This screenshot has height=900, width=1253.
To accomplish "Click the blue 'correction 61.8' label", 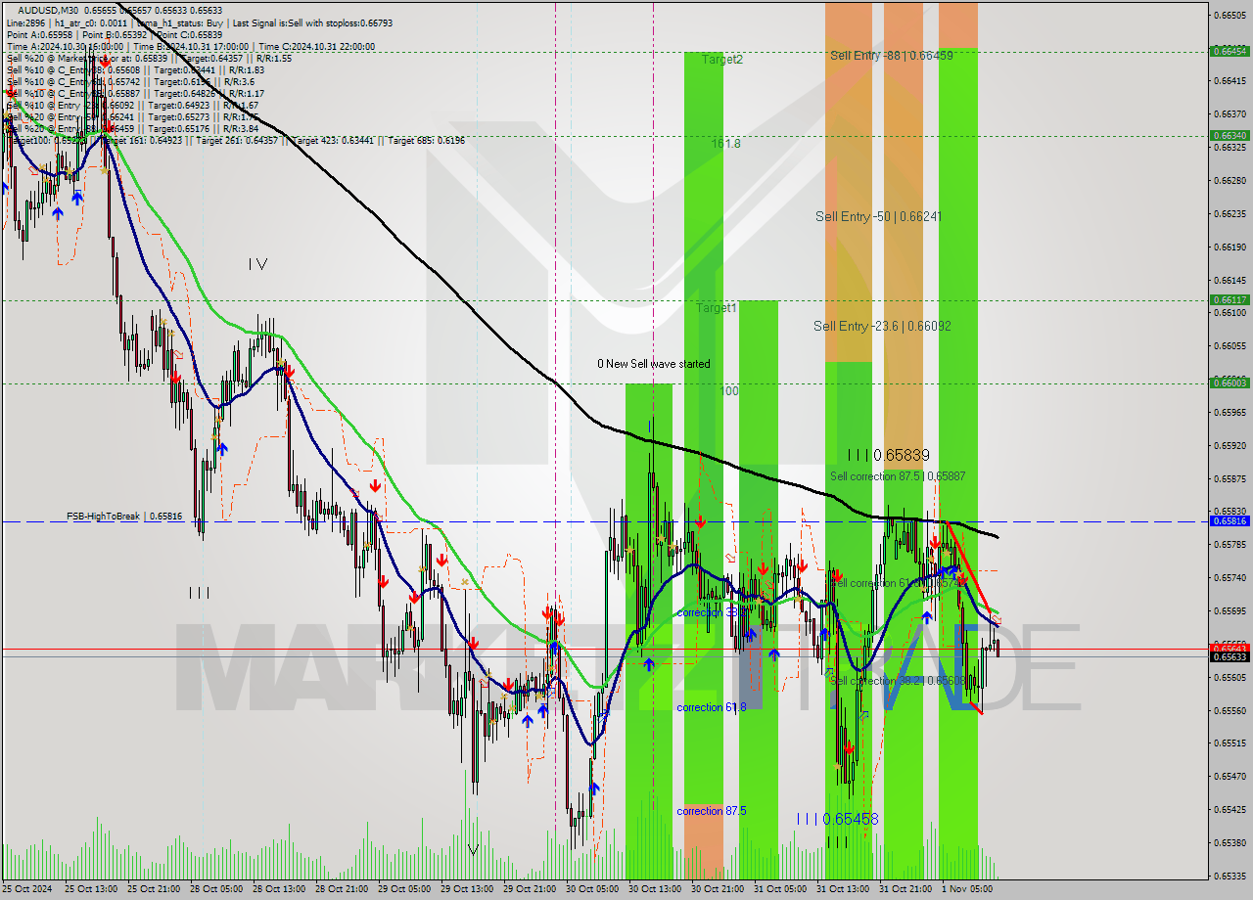I will (712, 707).
